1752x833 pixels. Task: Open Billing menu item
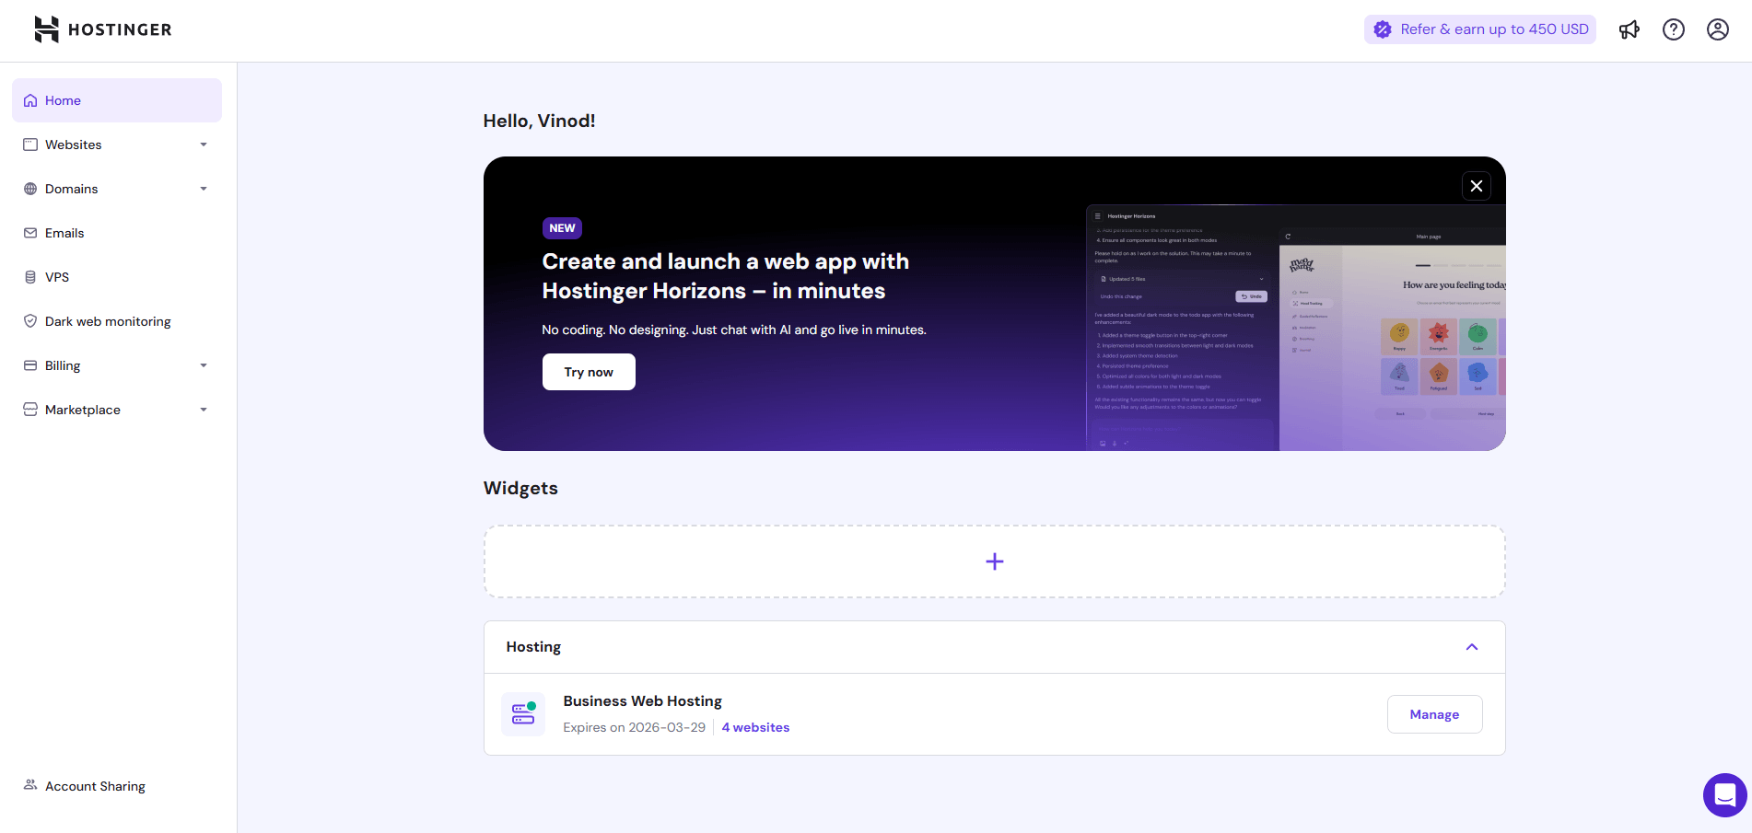tap(117, 365)
